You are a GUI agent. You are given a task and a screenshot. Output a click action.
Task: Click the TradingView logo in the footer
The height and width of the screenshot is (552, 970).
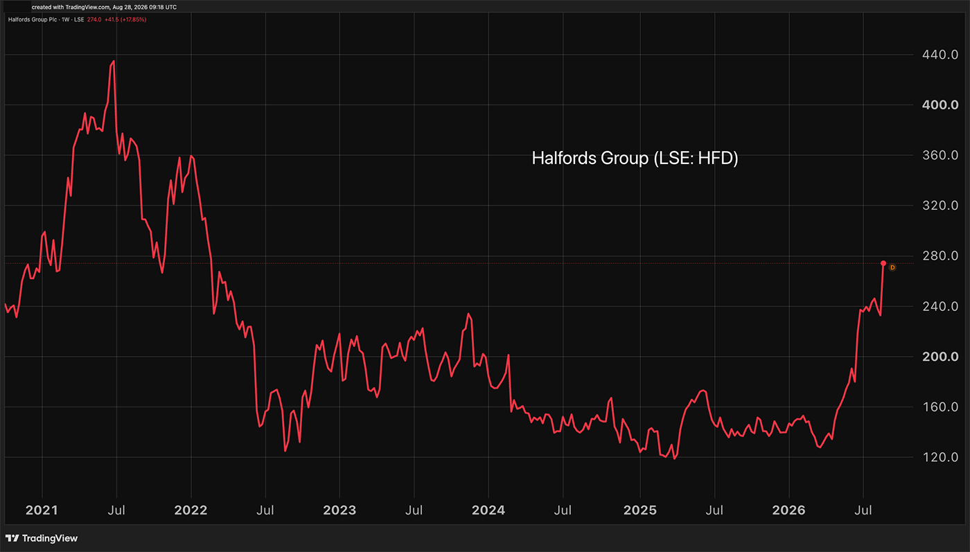pyautogui.click(x=42, y=538)
